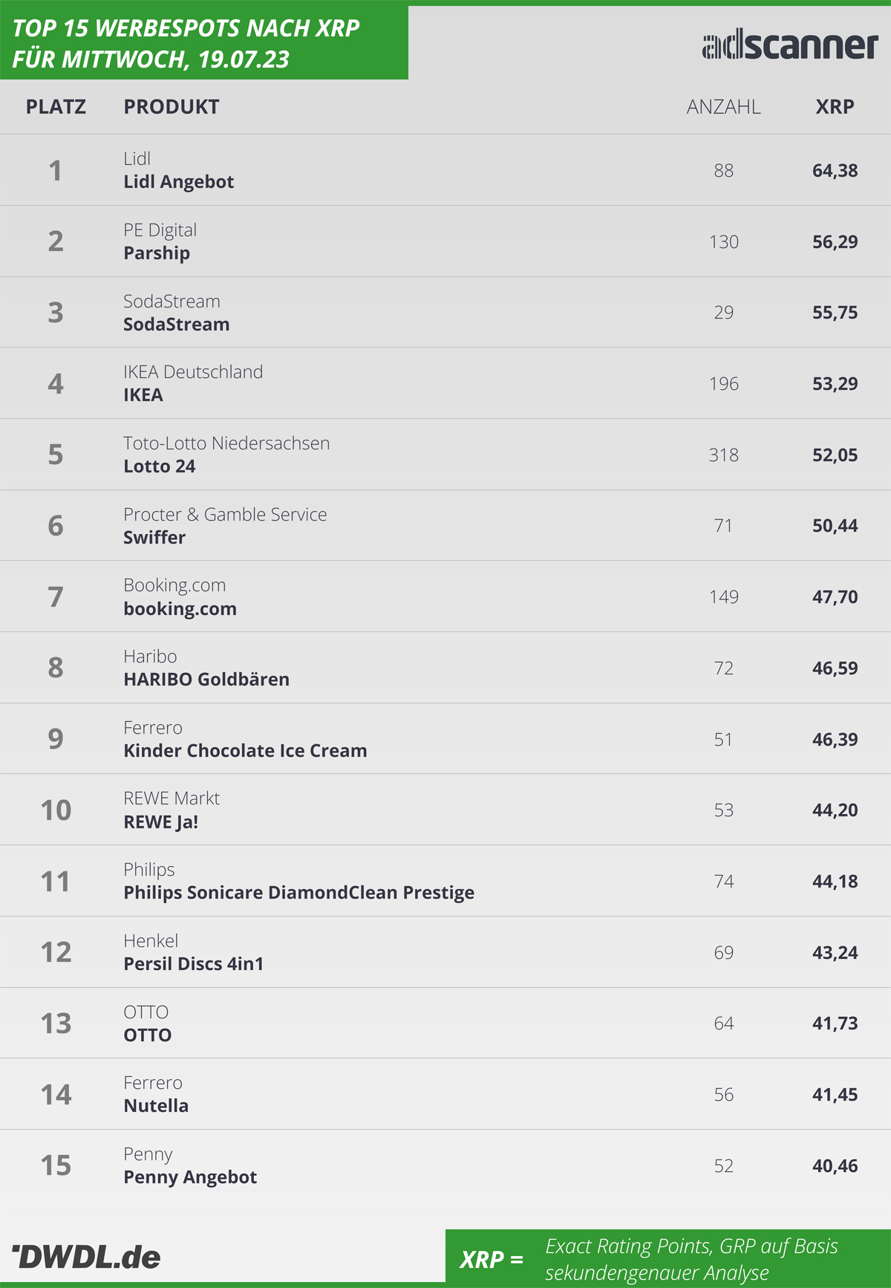Select the PLATZ column header
The height and width of the screenshot is (1288, 891).
[x=56, y=107]
